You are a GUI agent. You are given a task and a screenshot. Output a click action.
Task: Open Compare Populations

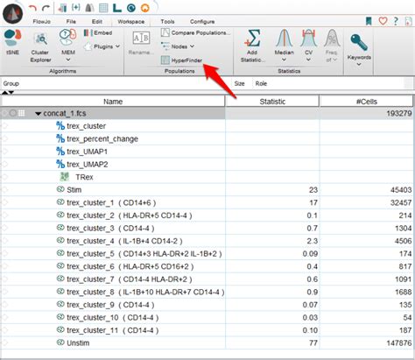(x=195, y=32)
